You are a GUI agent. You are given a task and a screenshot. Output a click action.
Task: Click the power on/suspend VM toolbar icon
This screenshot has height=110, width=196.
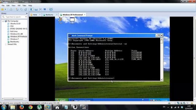(x=2, y=9)
